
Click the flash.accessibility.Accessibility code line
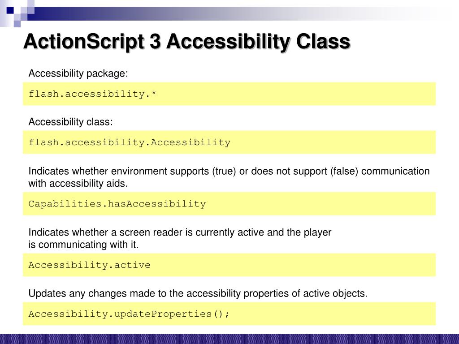coord(130,142)
